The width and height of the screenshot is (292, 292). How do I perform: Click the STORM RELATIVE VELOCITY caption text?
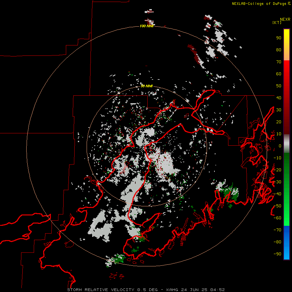click(101, 290)
